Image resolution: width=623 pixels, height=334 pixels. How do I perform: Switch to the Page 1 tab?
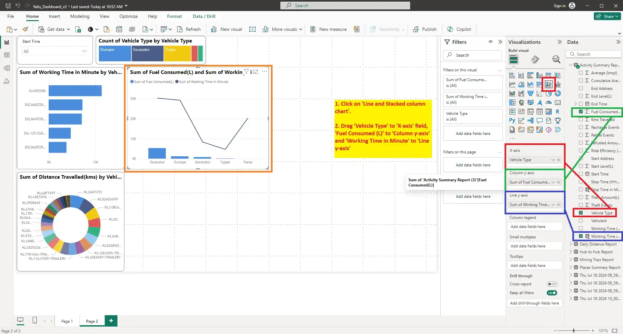(67, 321)
